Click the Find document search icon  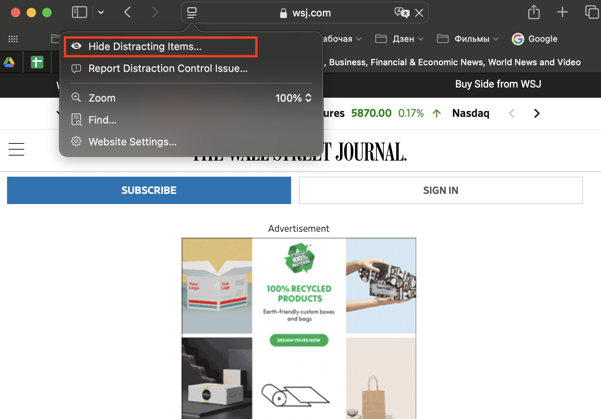76,120
